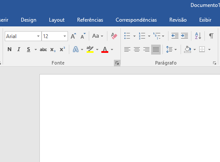Screen dimensions: 220x162
Task: Open the Revisão tab
Action: tap(178, 20)
